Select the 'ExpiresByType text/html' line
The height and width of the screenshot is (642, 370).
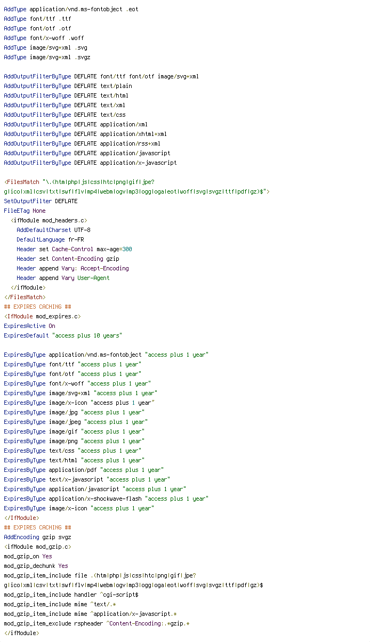click(x=74, y=460)
